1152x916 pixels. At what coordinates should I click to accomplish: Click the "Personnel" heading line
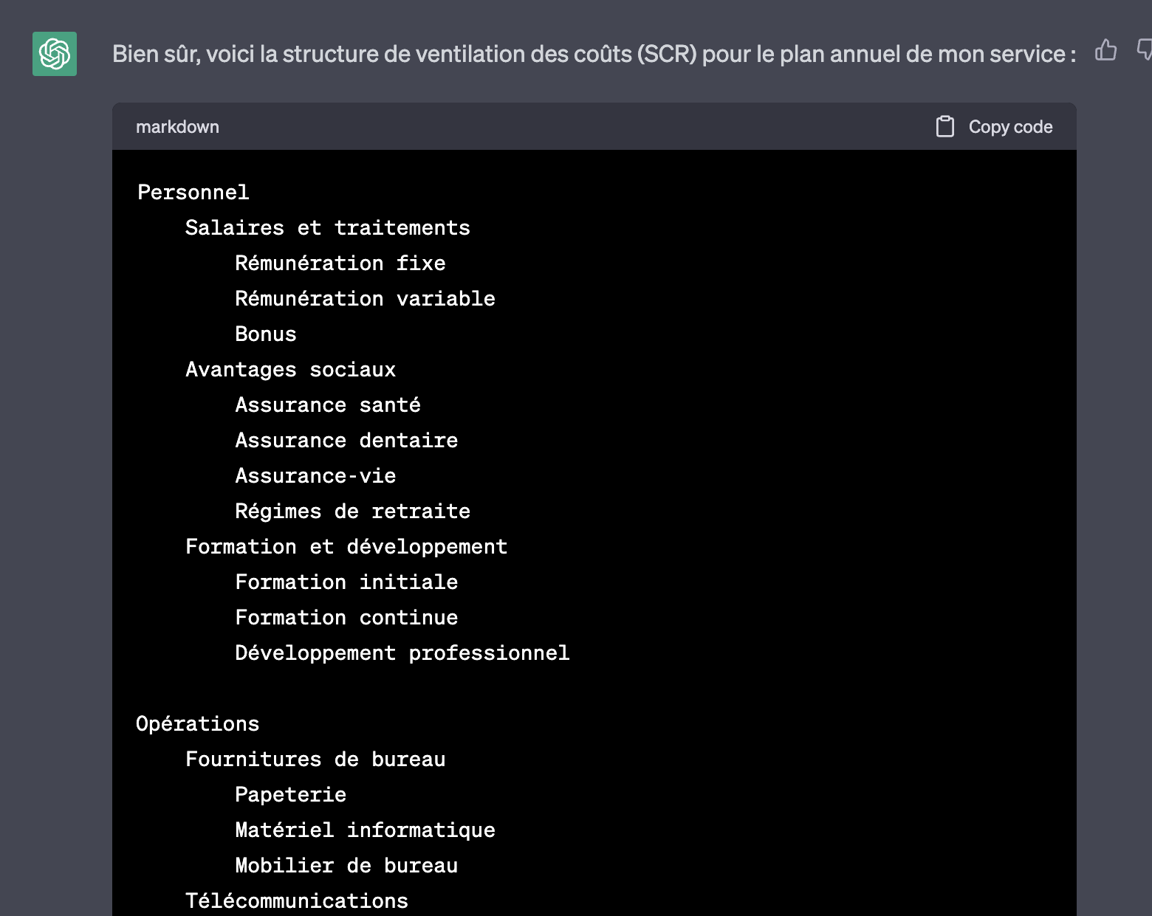[x=193, y=193]
